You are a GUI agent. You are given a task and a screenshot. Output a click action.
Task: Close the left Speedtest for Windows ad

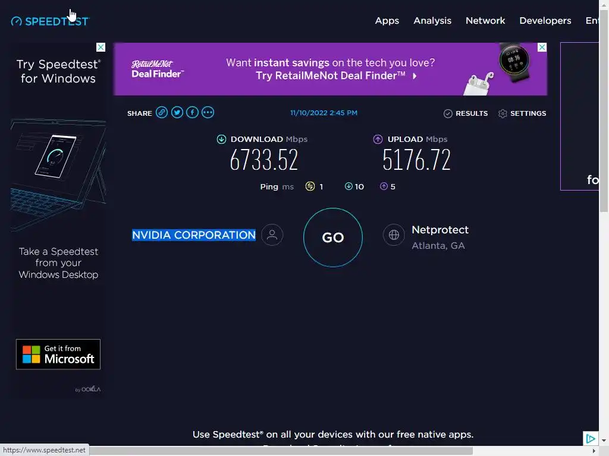[x=101, y=47]
